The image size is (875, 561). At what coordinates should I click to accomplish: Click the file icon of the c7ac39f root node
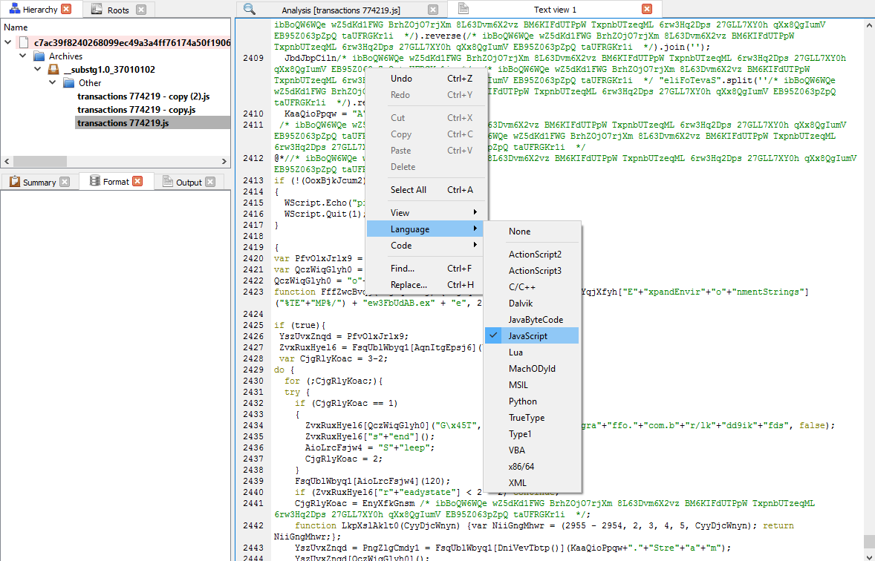(24, 43)
